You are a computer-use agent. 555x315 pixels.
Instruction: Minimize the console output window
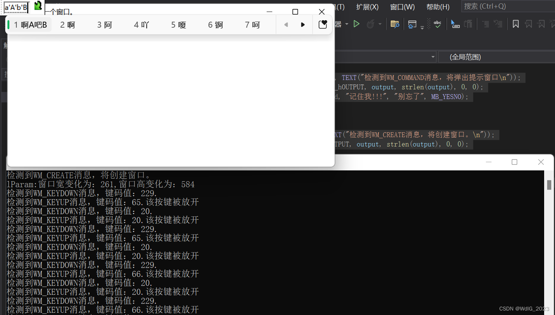pos(489,162)
